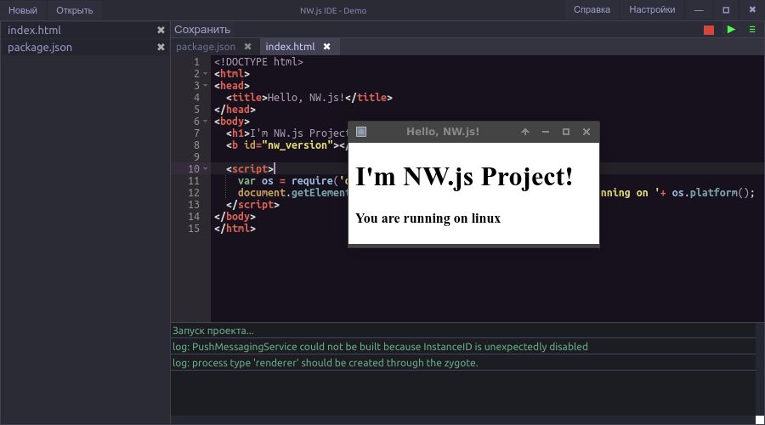Click the up-arrow button in Hello, NW.js! window
765x425 pixels.
[525, 132]
